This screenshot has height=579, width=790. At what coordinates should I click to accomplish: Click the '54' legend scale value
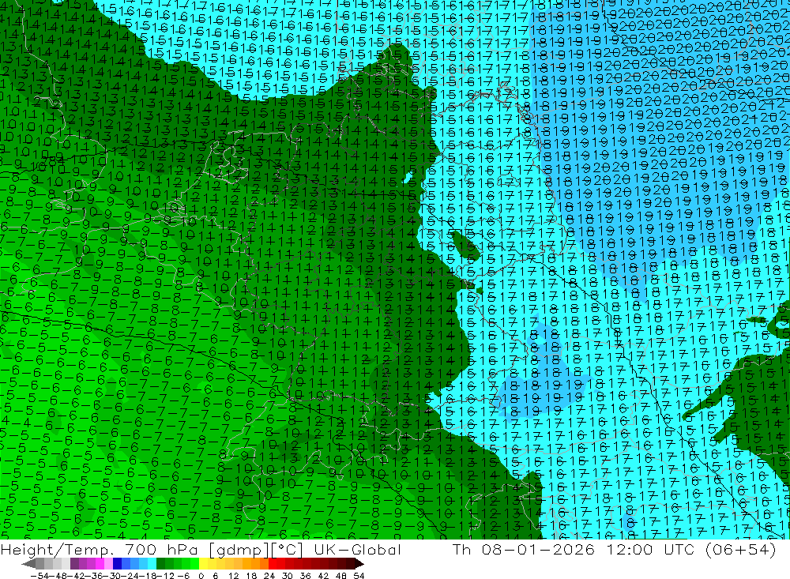click(359, 576)
